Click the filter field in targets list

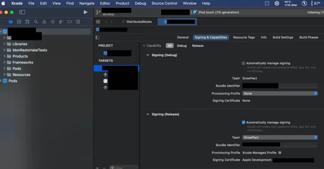(x=124, y=168)
